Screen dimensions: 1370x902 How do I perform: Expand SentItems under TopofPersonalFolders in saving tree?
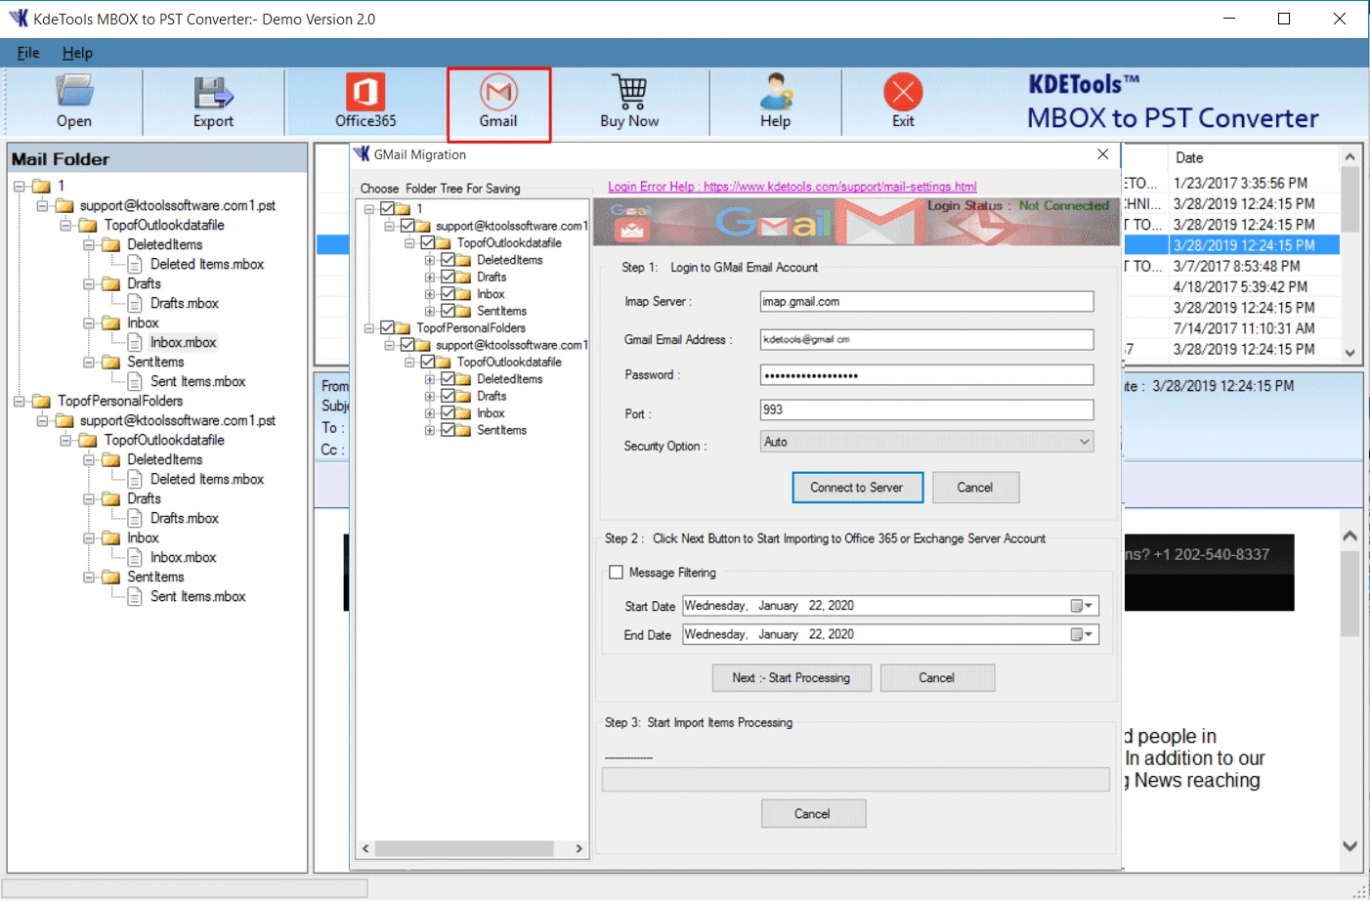click(430, 430)
